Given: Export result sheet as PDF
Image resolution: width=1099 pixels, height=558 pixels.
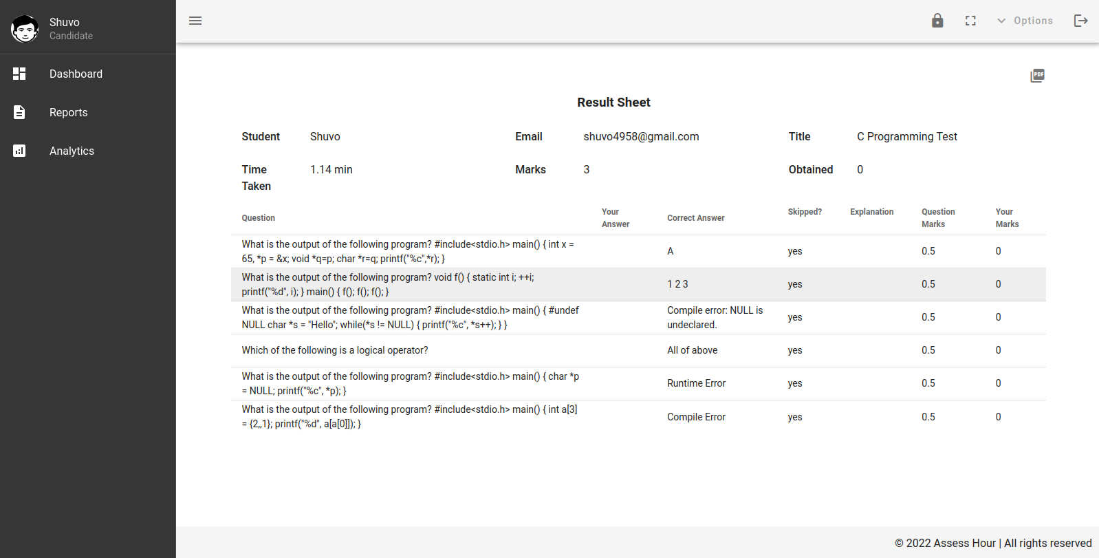Looking at the screenshot, I should (x=1037, y=76).
